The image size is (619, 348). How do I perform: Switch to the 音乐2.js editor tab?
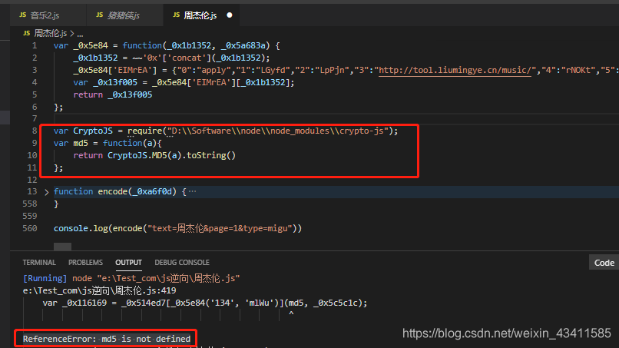[48, 15]
